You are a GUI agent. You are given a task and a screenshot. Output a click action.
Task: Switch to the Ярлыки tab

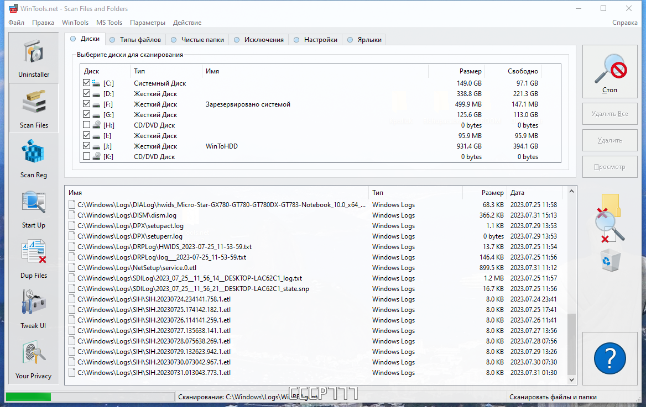tap(364, 40)
